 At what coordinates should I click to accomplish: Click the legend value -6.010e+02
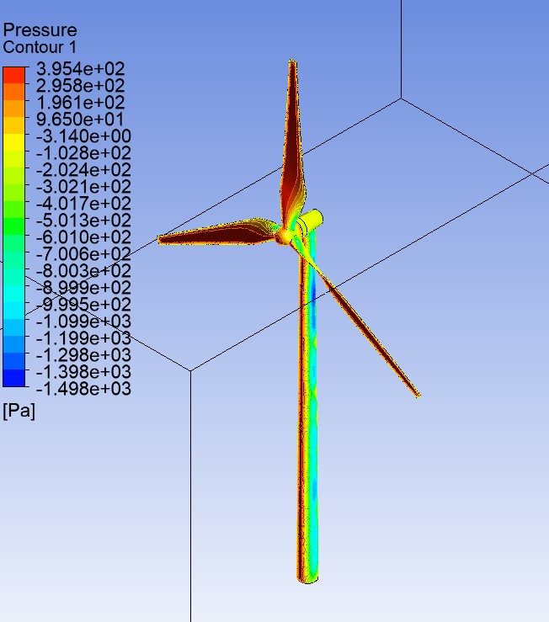[x=83, y=237]
